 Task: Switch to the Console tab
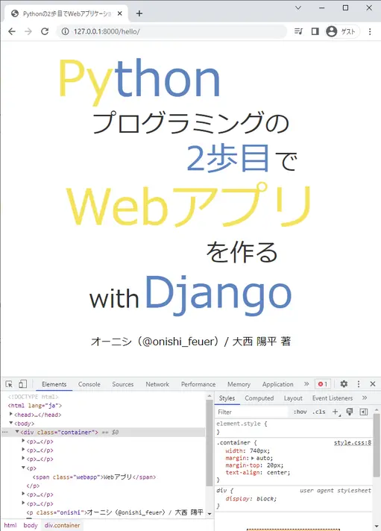click(89, 384)
